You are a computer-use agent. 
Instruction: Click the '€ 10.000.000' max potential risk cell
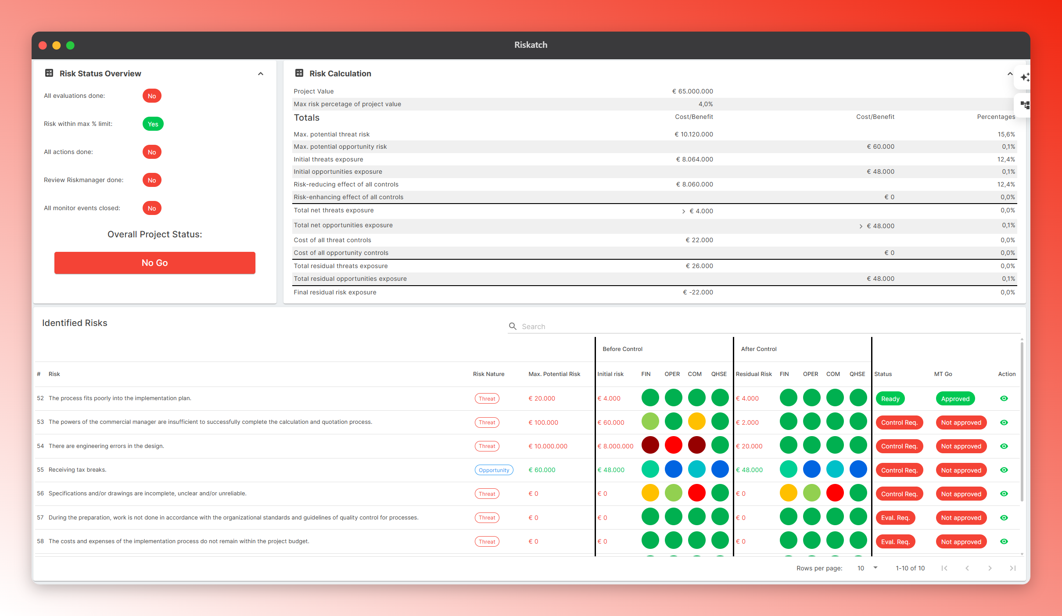(x=548, y=446)
